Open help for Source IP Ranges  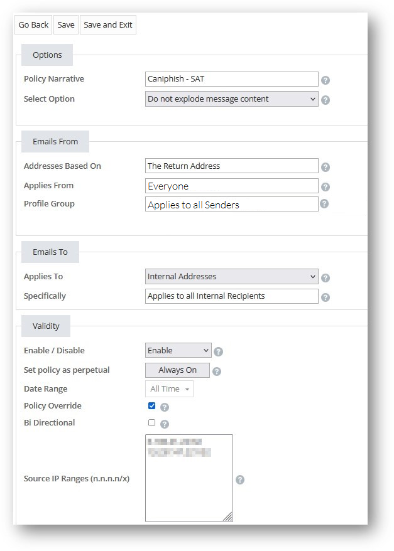(x=240, y=479)
